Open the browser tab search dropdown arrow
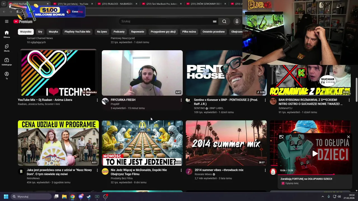 tap(4, 4)
